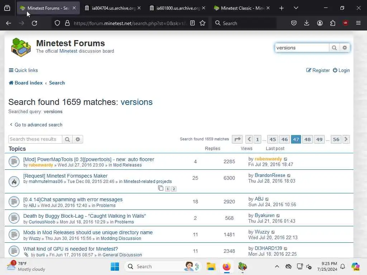367x275 pixels.
Task: Jump to last results page 56
Action: tap(336, 139)
